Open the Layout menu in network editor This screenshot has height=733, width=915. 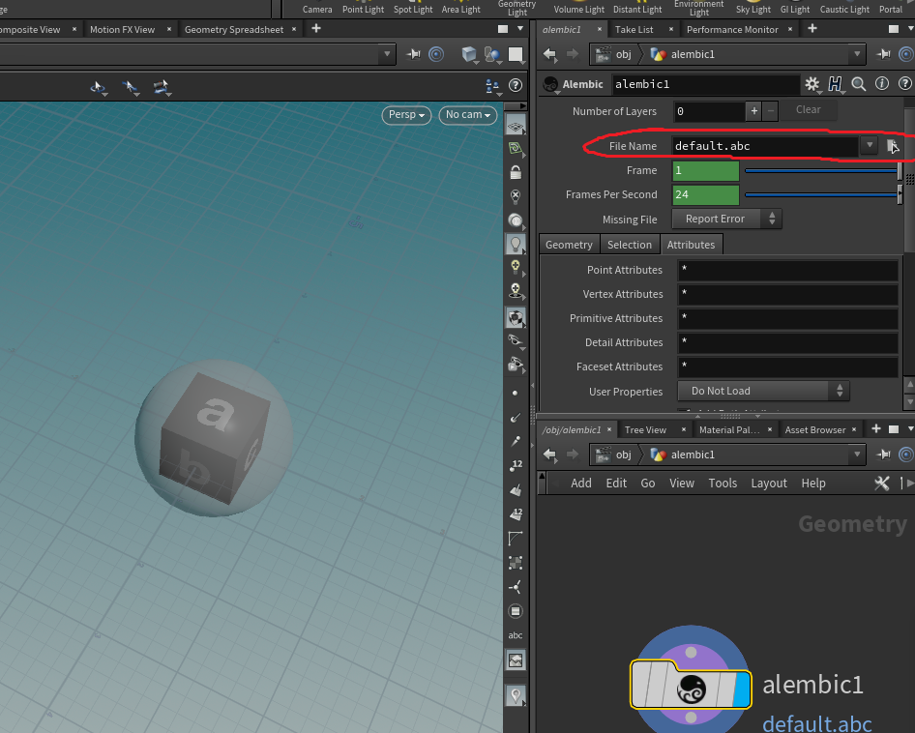coord(769,484)
